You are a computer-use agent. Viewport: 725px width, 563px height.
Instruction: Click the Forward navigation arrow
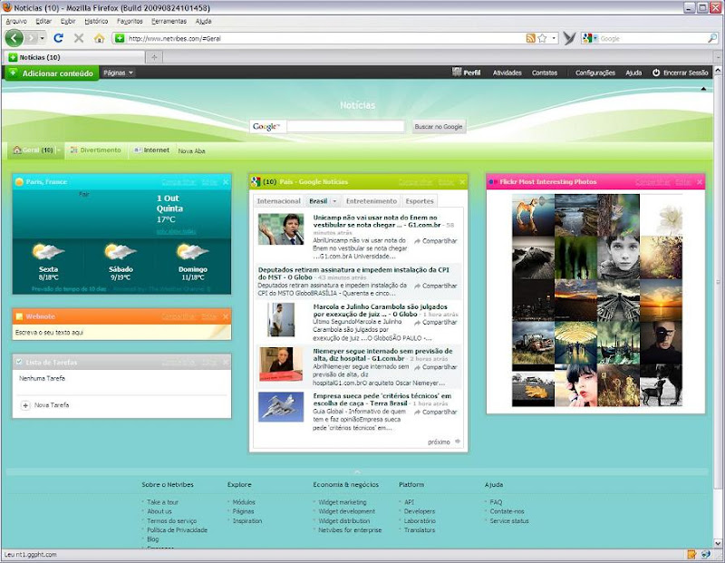[x=31, y=38]
